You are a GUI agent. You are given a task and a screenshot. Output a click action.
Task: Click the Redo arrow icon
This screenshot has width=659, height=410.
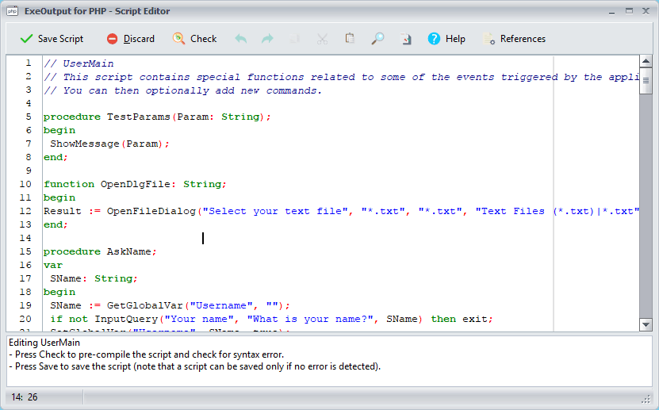[x=267, y=39]
